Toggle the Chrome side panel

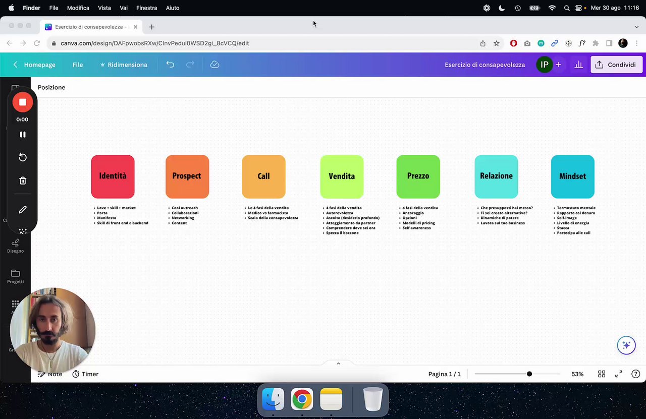pos(609,43)
